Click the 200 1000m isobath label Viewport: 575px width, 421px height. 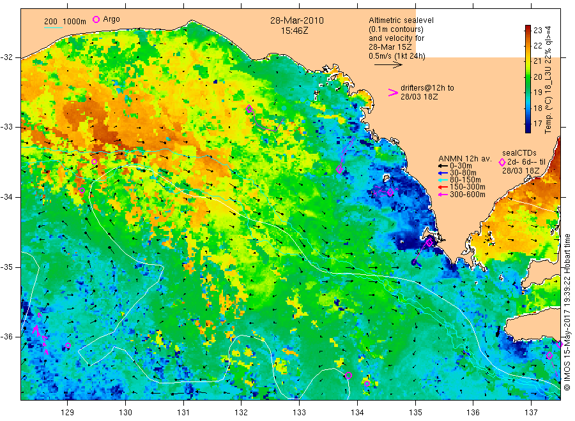tap(65, 22)
